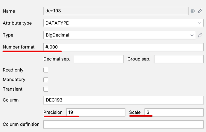The image size is (206, 132).
Task: Click the Column field containing DEC193
Action: 123,100
